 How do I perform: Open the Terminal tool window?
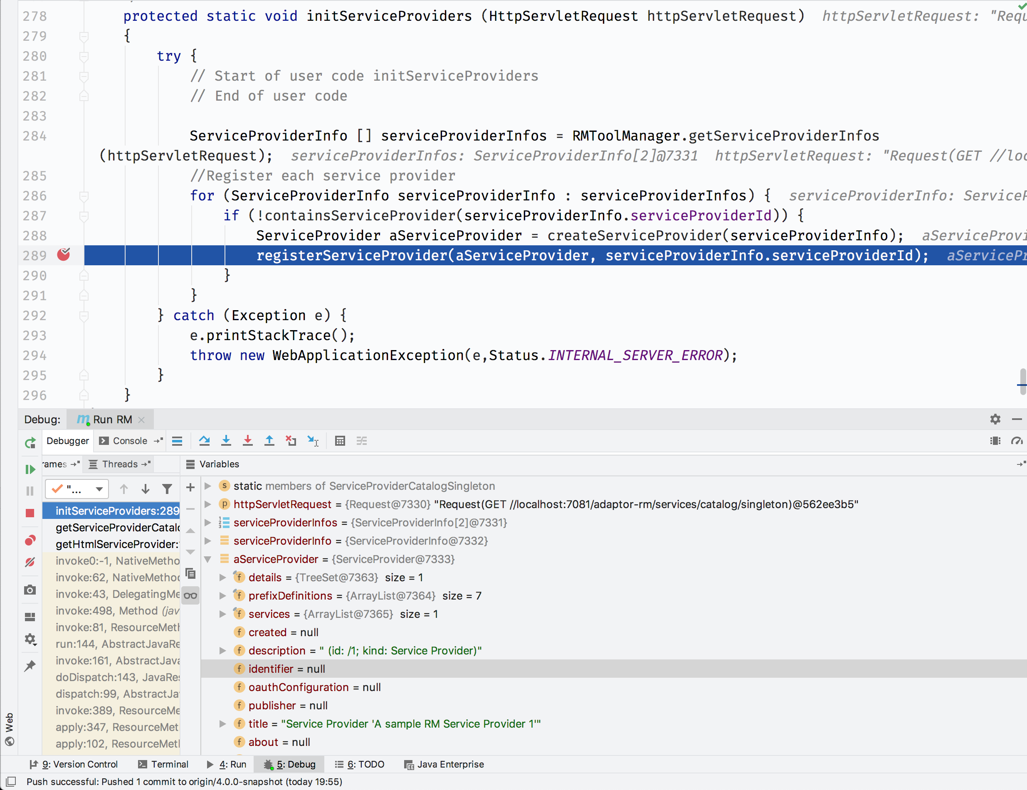coord(163,764)
